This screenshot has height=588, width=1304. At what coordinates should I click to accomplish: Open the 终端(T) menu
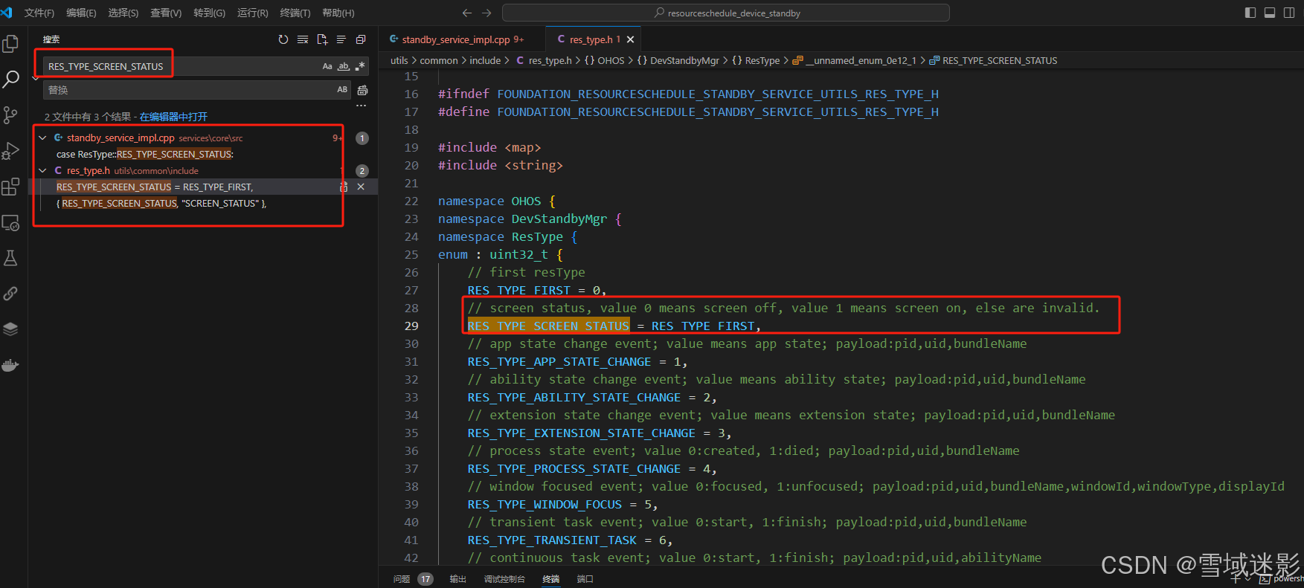tap(295, 13)
